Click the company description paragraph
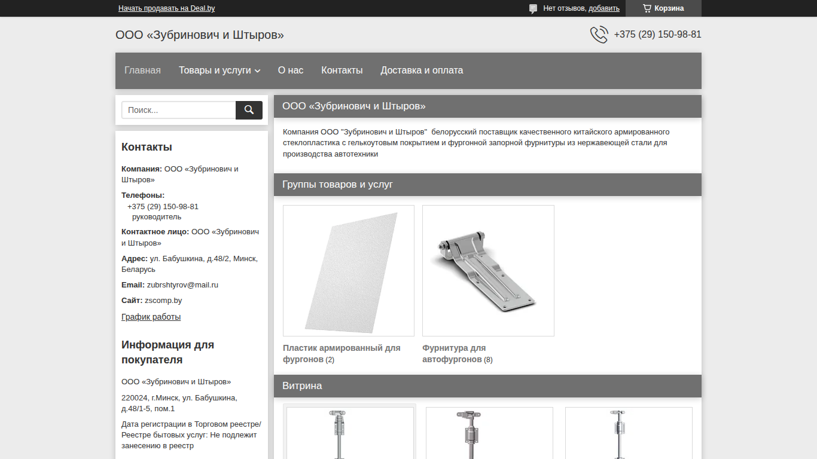Viewport: 817px width, 459px height. (x=476, y=143)
